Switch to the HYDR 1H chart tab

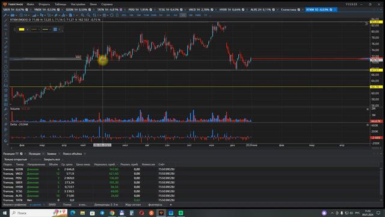tap(230, 10)
